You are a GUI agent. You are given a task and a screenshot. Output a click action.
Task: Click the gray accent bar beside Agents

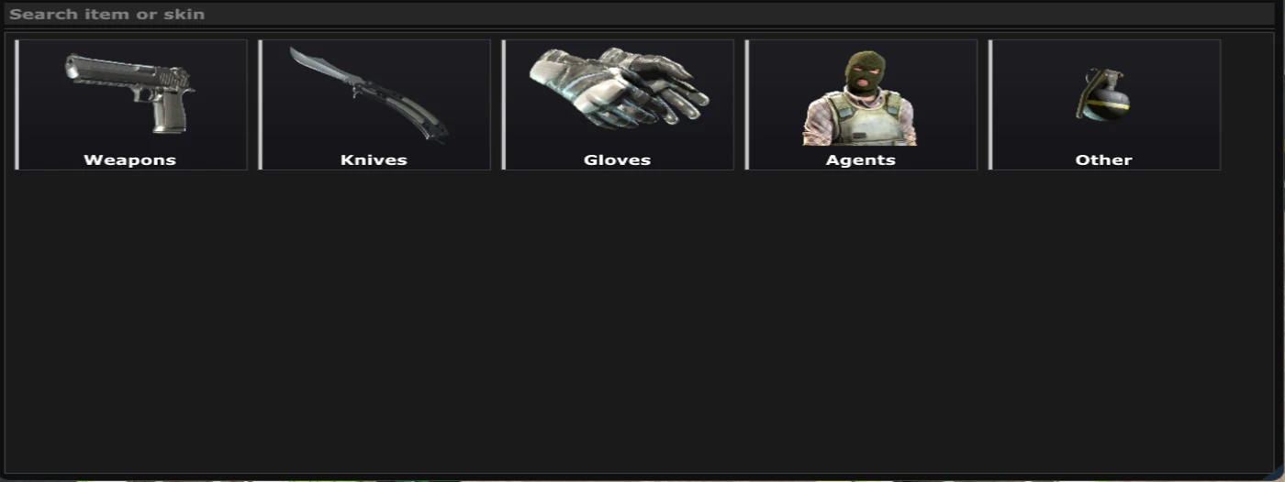[x=746, y=104]
